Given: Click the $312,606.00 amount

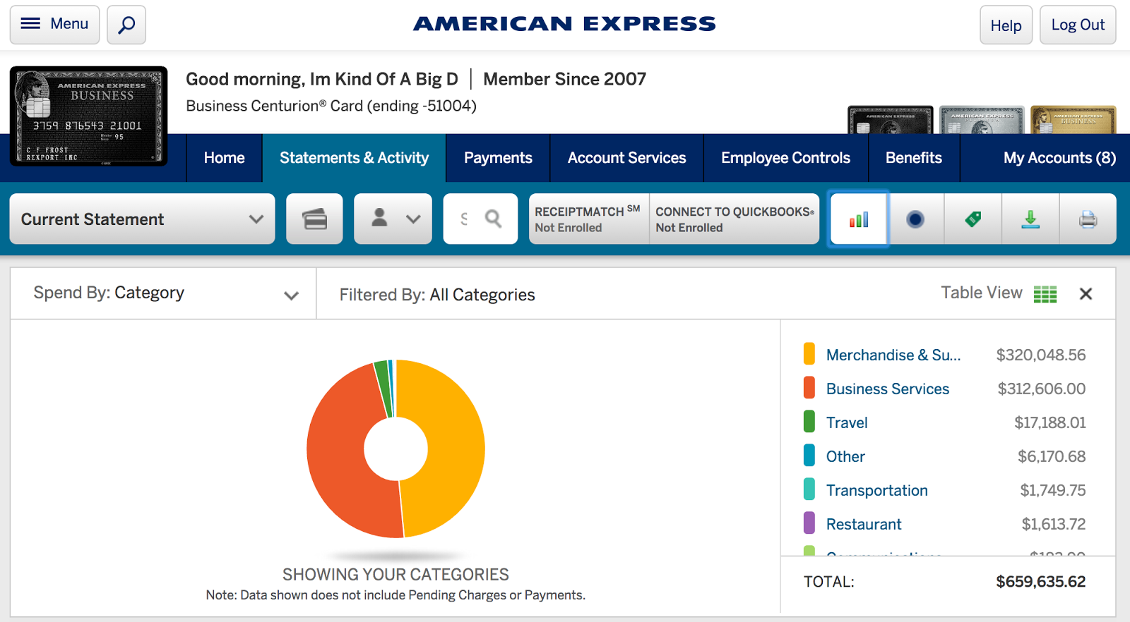Looking at the screenshot, I should tap(1042, 389).
